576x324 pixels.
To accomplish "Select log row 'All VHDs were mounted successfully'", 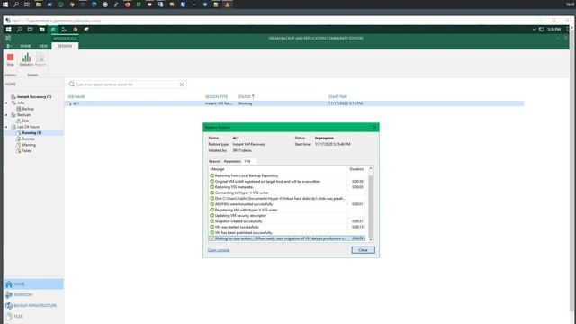I will (x=287, y=204).
